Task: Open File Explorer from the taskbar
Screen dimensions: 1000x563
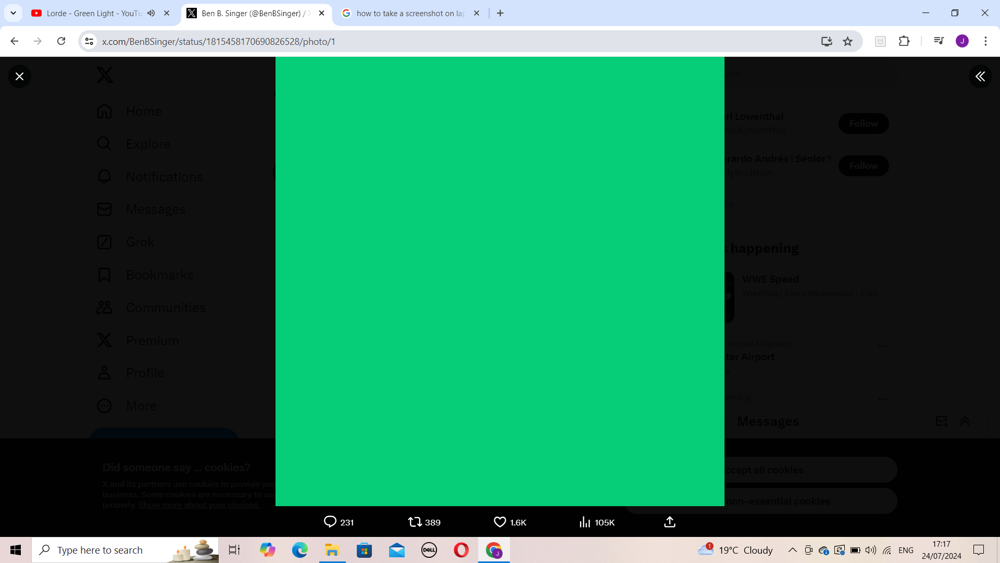Action: click(x=332, y=550)
